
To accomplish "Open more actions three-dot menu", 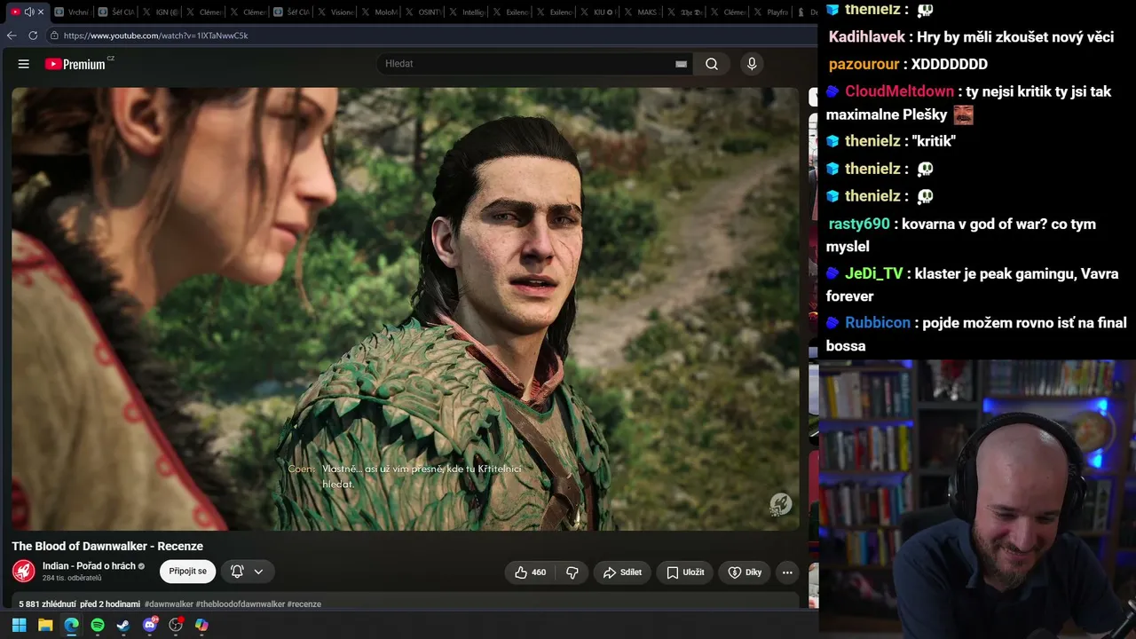I will pyautogui.click(x=787, y=572).
